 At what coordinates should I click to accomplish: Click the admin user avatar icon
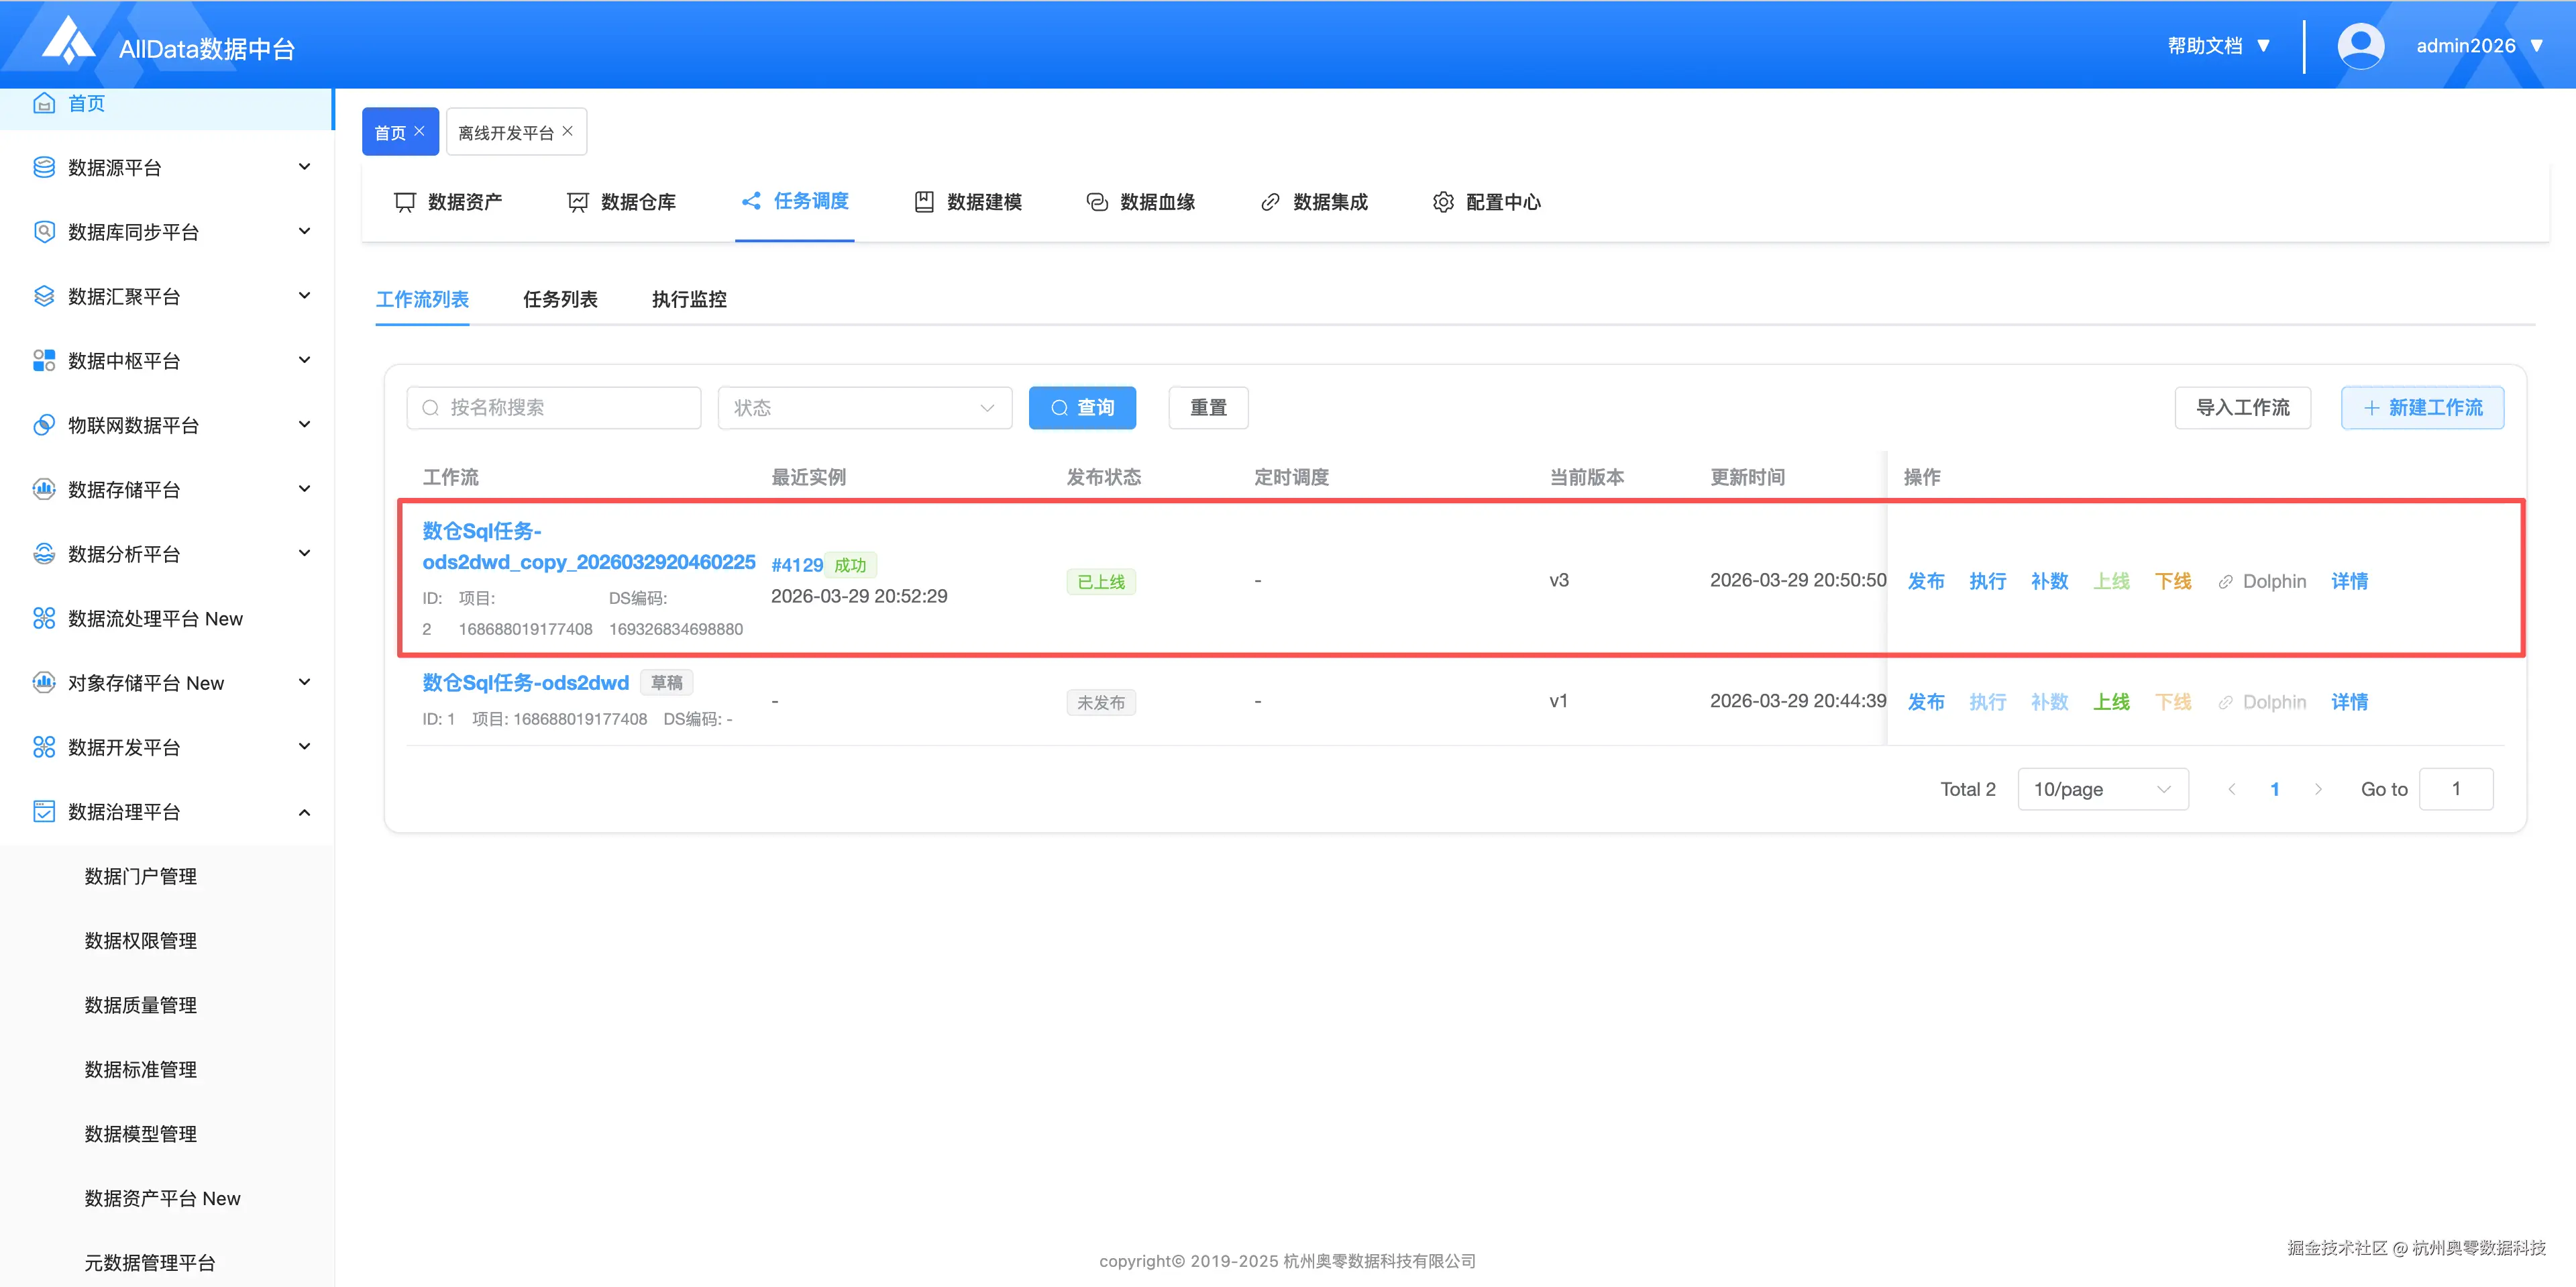[x=2360, y=46]
